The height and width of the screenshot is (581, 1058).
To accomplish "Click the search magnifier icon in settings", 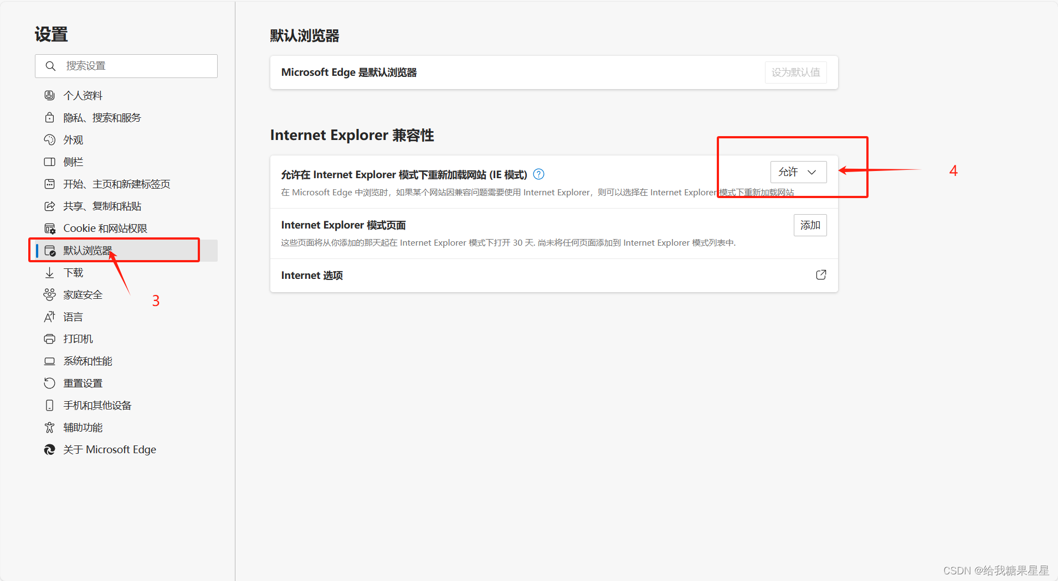I will pyautogui.click(x=50, y=66).
